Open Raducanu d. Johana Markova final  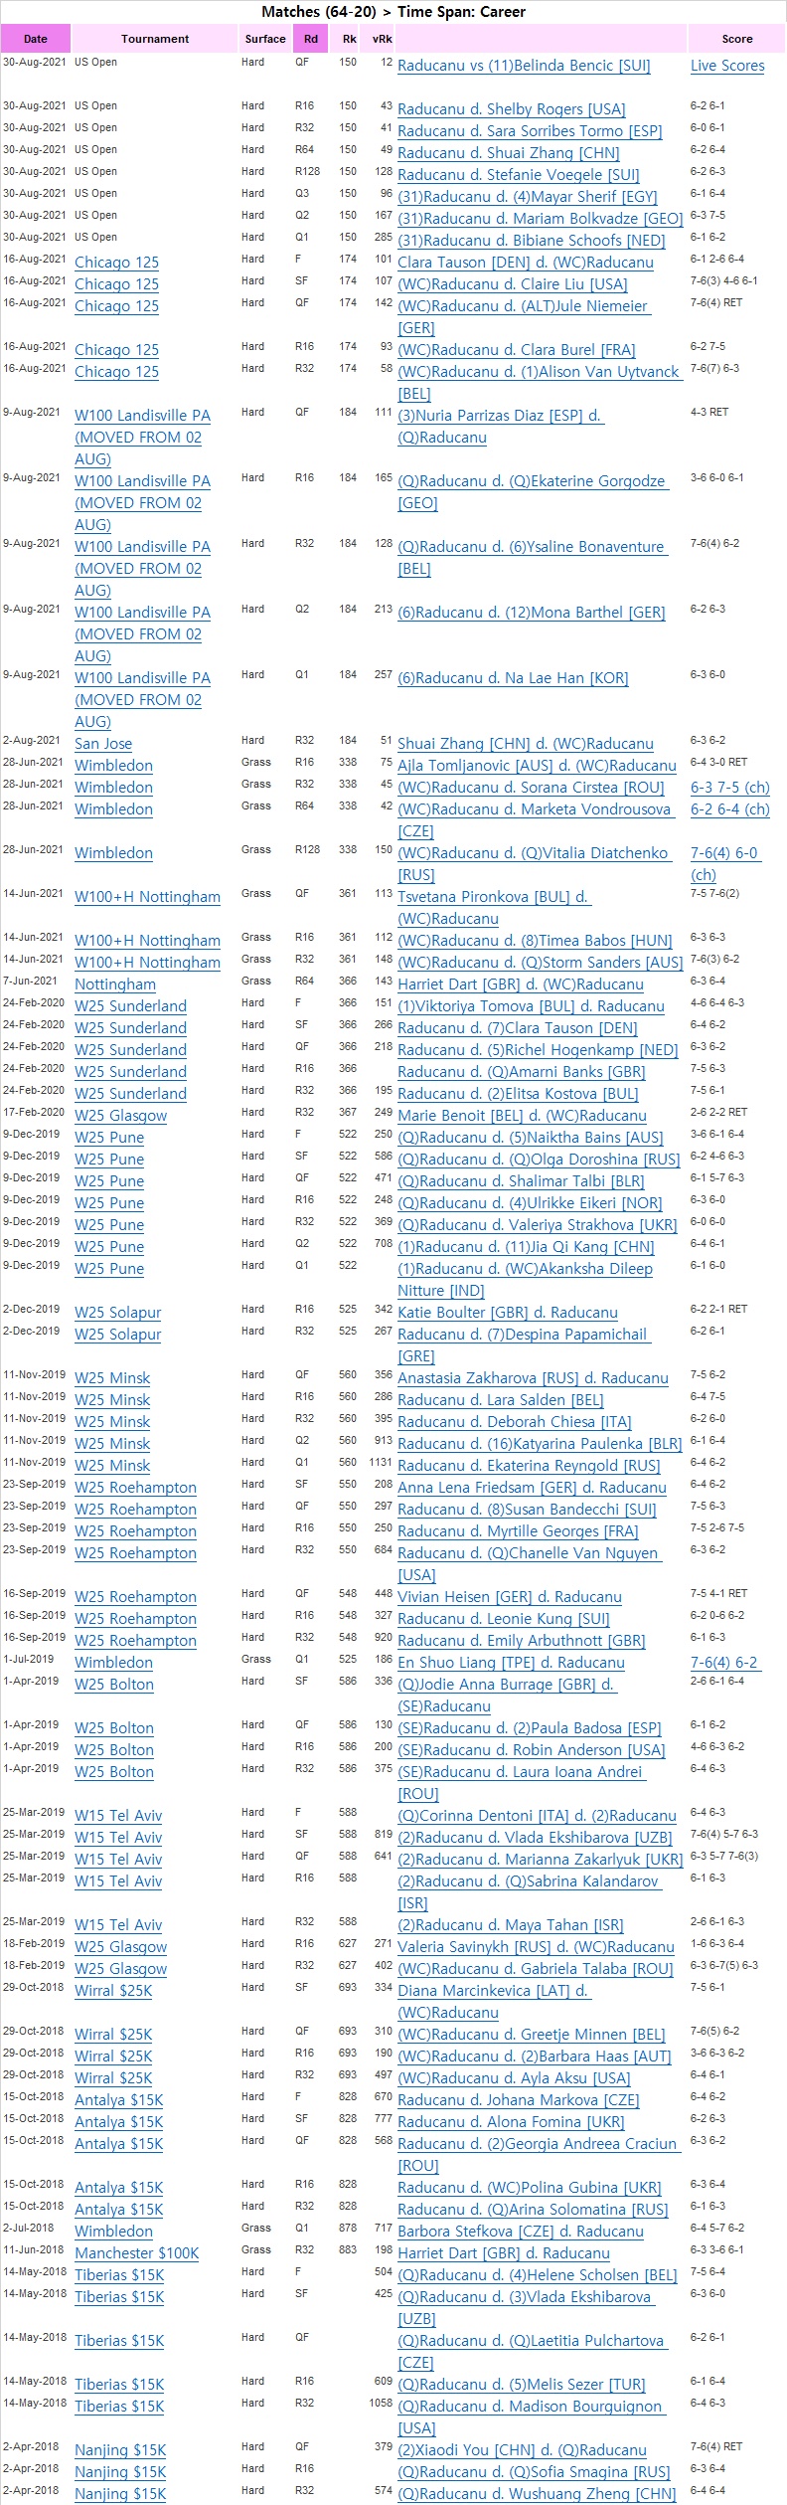[518, 2100]
